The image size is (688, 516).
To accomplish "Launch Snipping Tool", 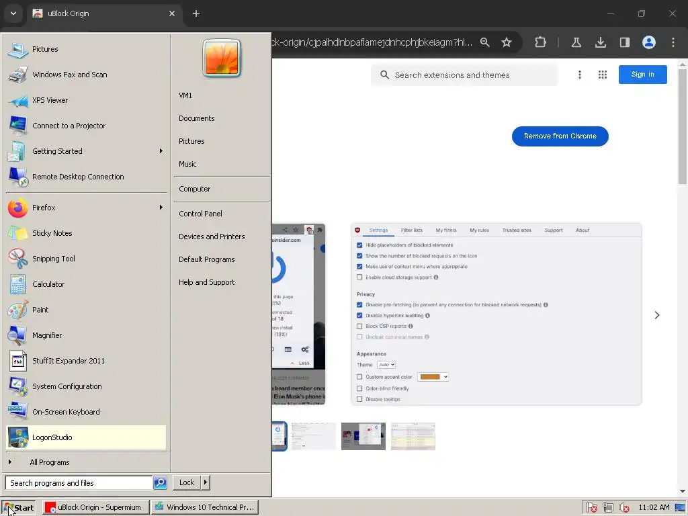I will click(x=87, y=259).
